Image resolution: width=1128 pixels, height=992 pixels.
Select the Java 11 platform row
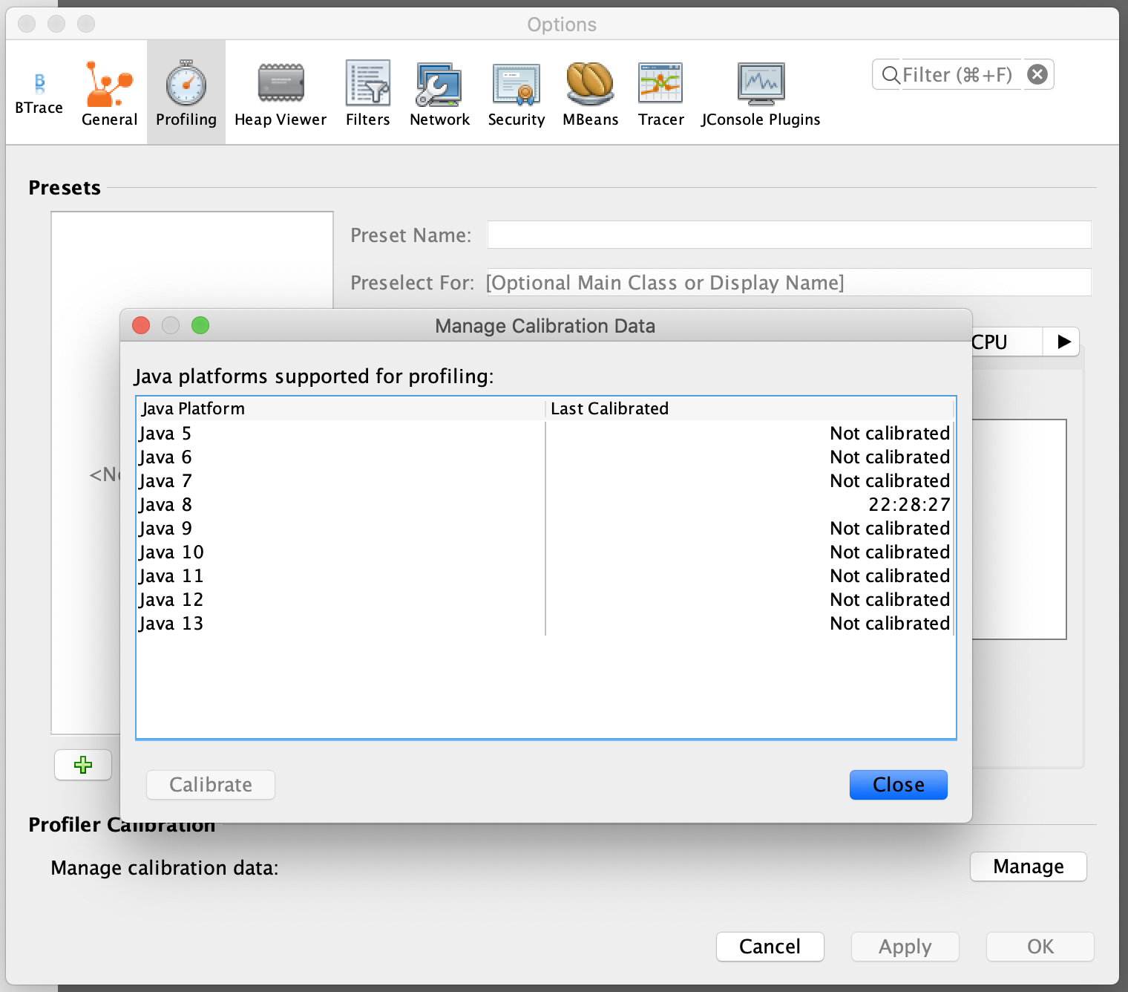pyautogui.click(x=545, y=576)
